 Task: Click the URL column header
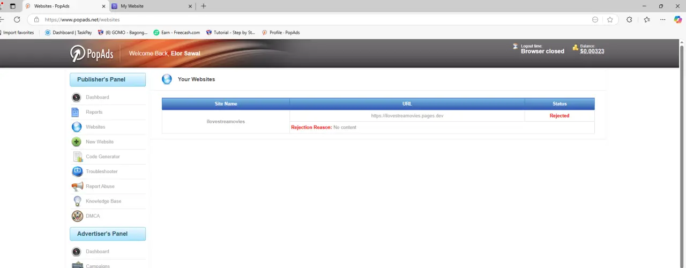click(x=407, y=103)
